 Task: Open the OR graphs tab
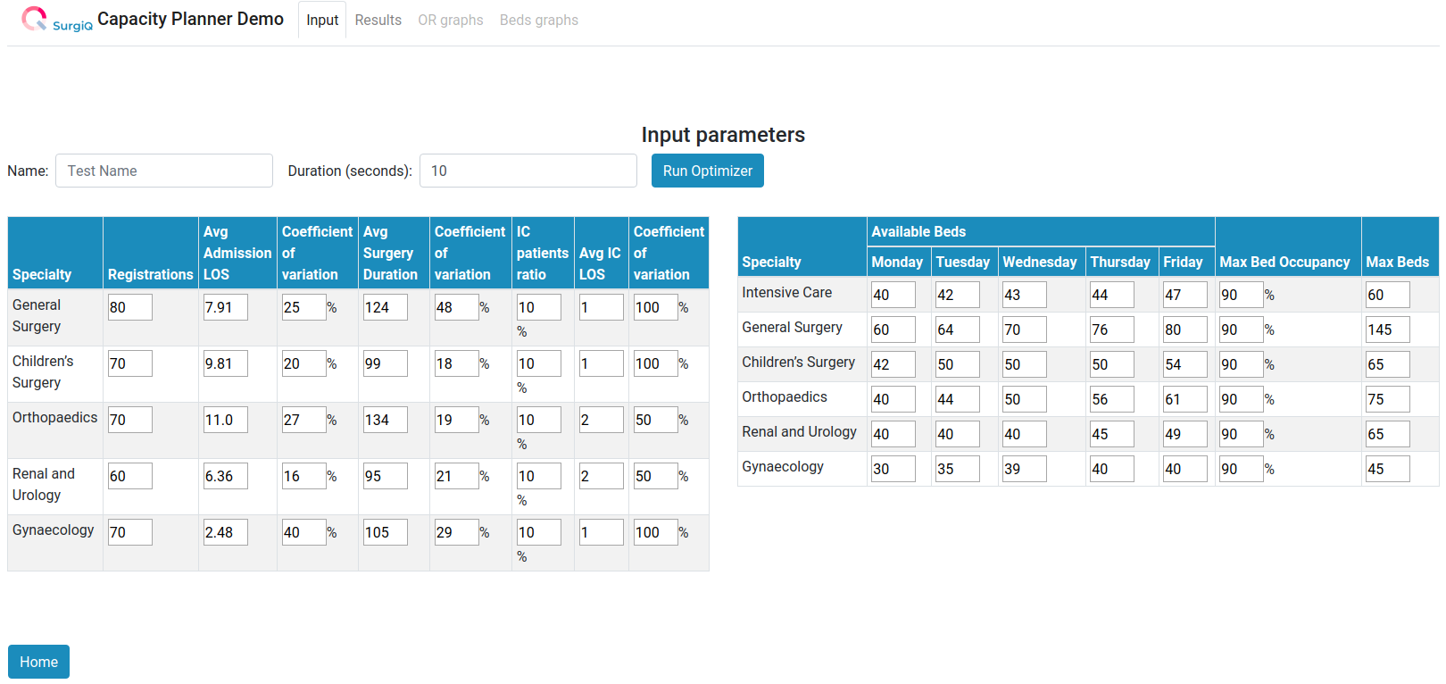(x=450, y=20)
